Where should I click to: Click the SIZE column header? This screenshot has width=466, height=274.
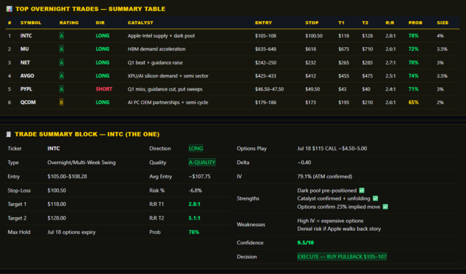coord(443,23)
